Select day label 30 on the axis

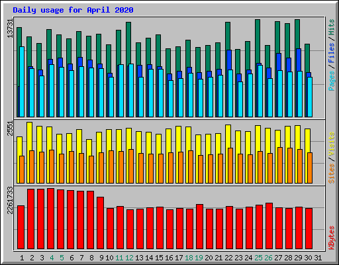coord(308,258)
